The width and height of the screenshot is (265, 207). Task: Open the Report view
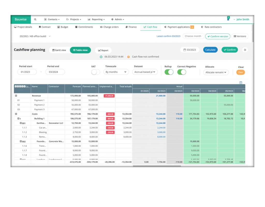point(103,50)
